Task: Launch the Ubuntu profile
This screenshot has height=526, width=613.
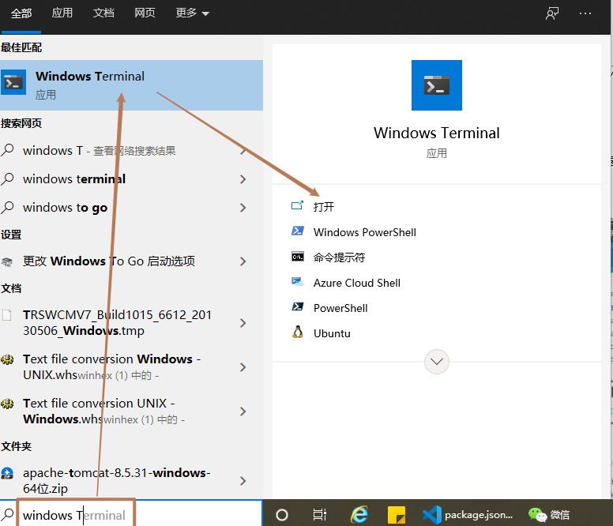Action: (332, 333)
